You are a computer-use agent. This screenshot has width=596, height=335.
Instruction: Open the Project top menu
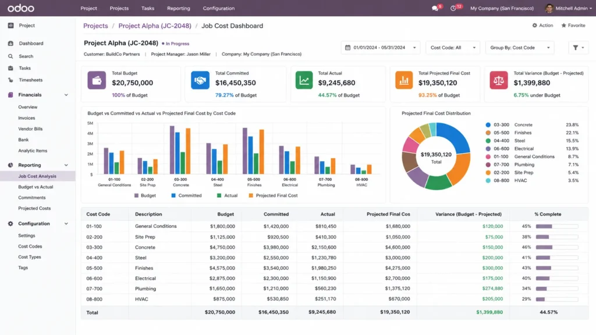88,8
